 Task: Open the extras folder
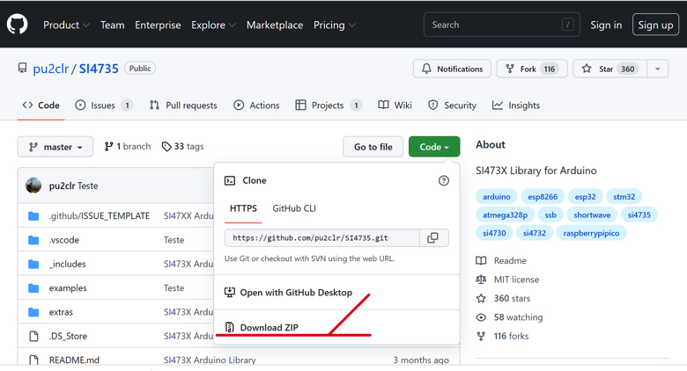(x=61, y=312)
